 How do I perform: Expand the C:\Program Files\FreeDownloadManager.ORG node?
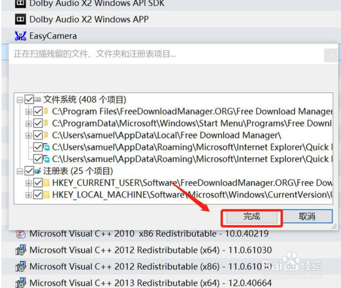[28, 112]
